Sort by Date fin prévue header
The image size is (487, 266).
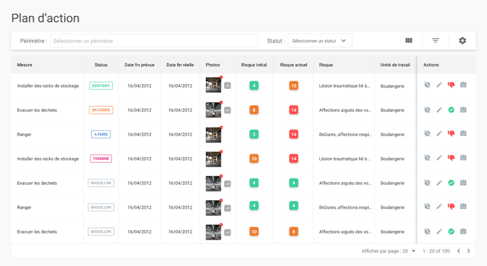[139, 65]
